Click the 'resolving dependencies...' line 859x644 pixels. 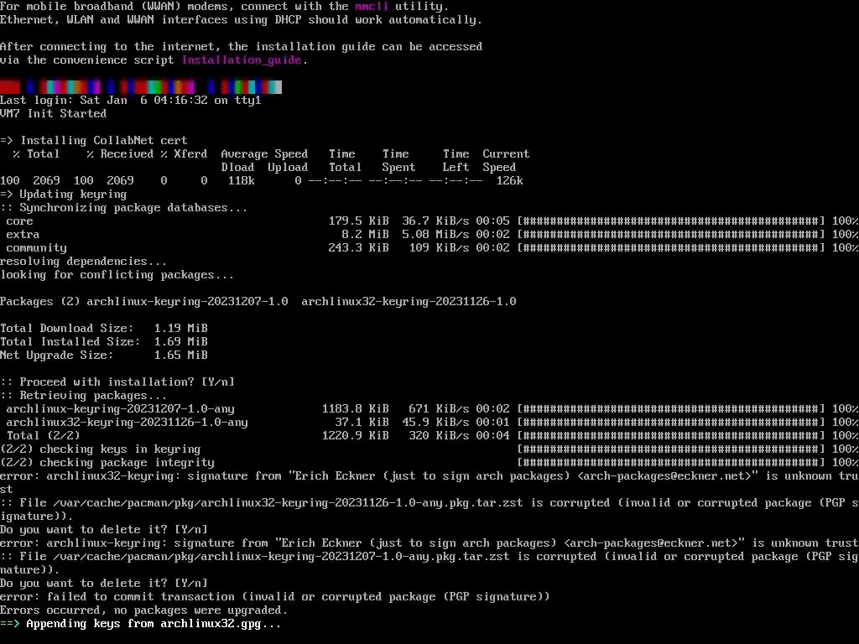pyautogui.click(x=83, y=262)
